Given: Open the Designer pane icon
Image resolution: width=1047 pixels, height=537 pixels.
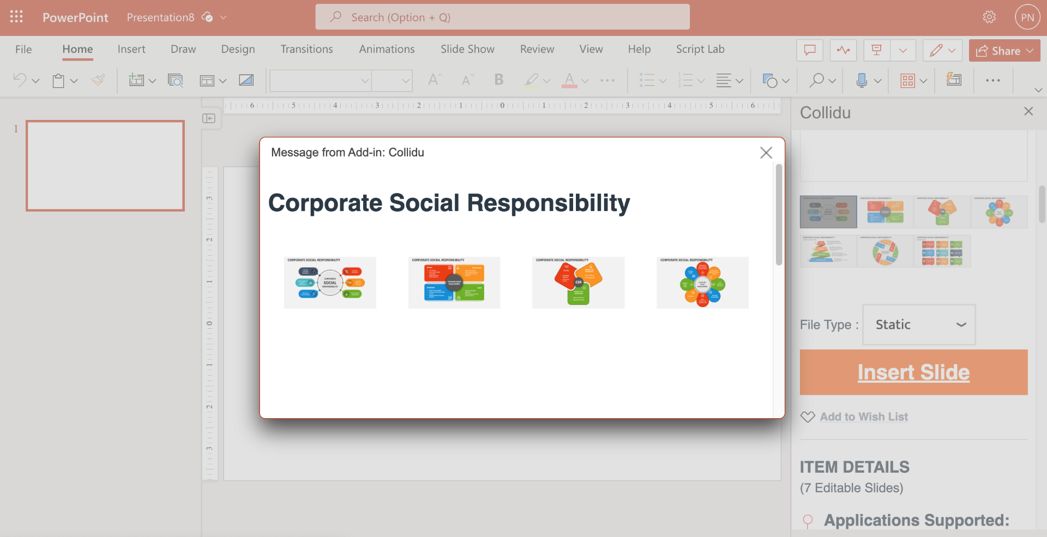Looking at the screenshot, I should 954,80.
